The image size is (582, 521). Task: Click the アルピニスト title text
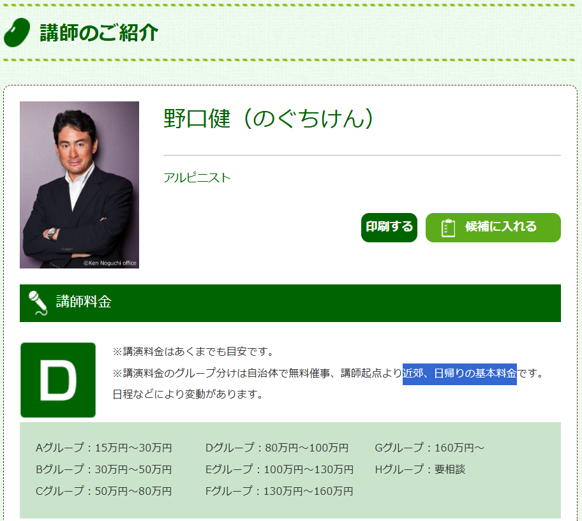(x=197, y=178)
